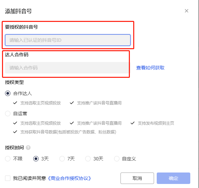Viewport: 199px width, 188px height.
Task: Click the 授权类型 section label
Action: click(14, 82)
